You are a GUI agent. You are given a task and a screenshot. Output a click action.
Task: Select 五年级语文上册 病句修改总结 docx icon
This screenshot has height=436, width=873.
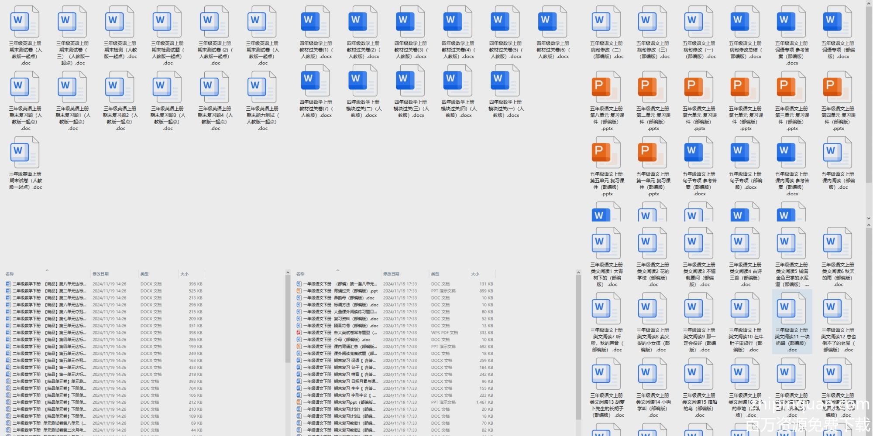click(x=745, y=23)
